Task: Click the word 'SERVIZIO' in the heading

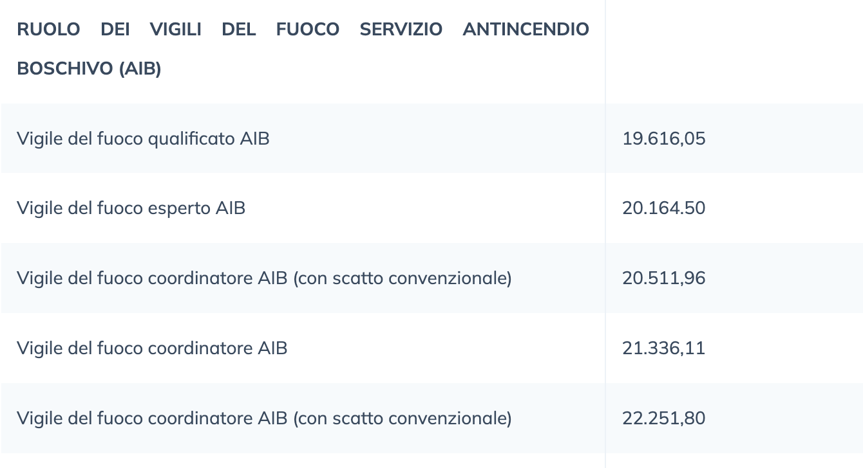Action: click(x=401, y=30)
